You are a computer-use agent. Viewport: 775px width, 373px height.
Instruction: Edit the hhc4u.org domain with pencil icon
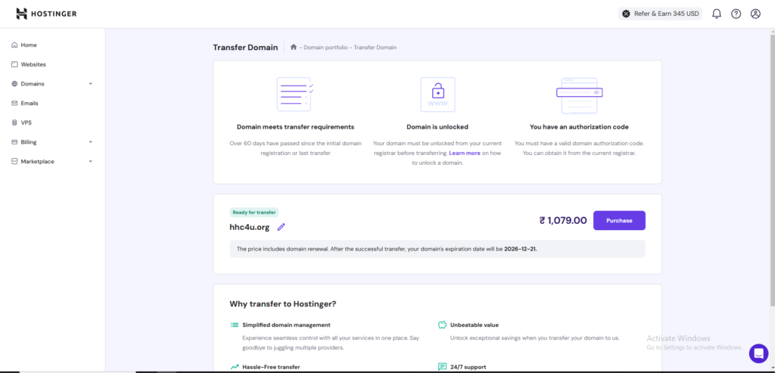pos(282,227)
